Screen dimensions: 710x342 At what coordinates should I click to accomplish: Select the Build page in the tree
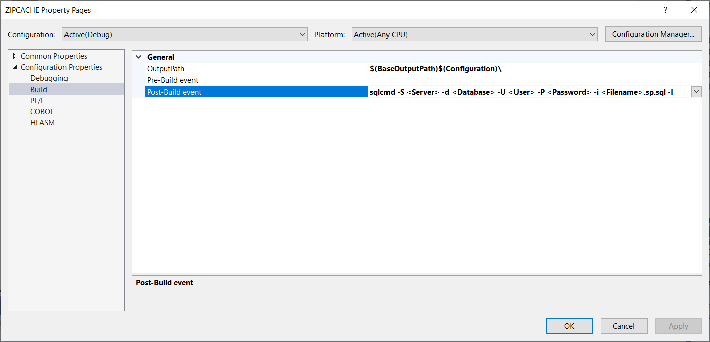pyautogui.click(x=38, y=89)
